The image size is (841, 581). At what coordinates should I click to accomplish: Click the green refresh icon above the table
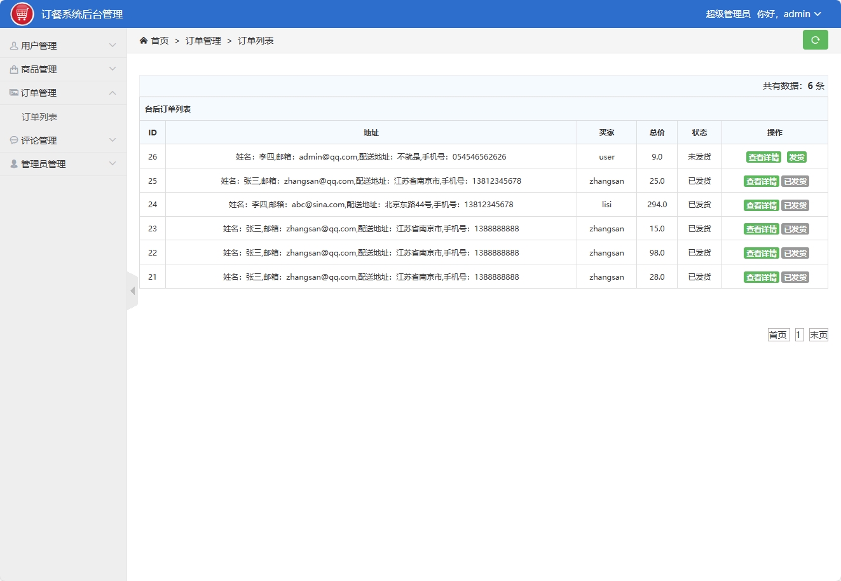coord(816,39)
